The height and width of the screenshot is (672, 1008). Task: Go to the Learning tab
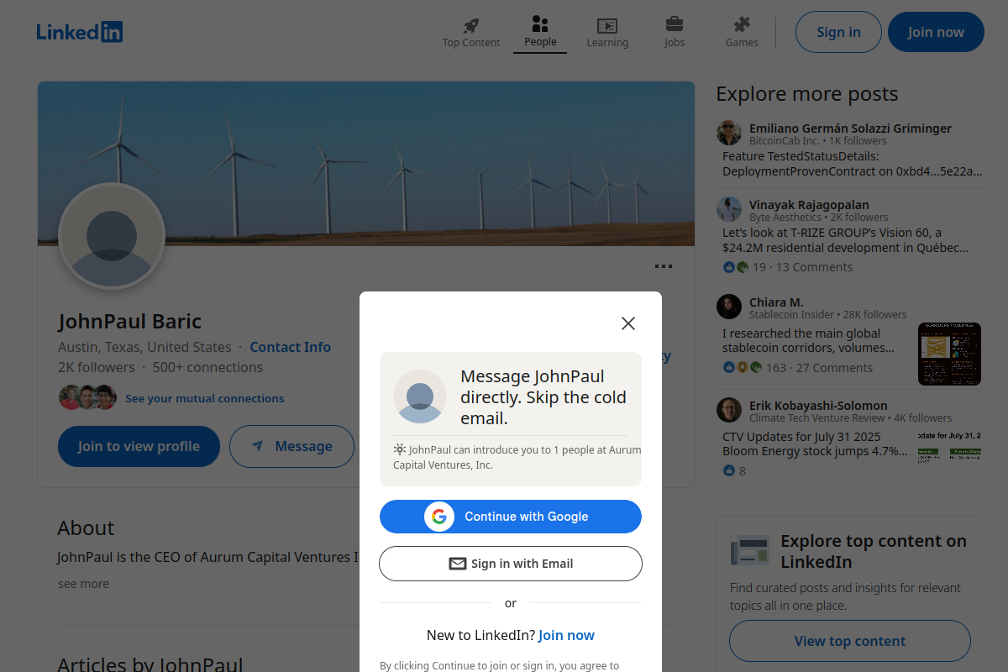point(607,32)
